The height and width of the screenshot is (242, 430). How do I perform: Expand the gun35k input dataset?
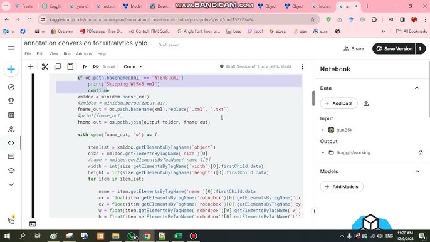(x=323, y=130)
